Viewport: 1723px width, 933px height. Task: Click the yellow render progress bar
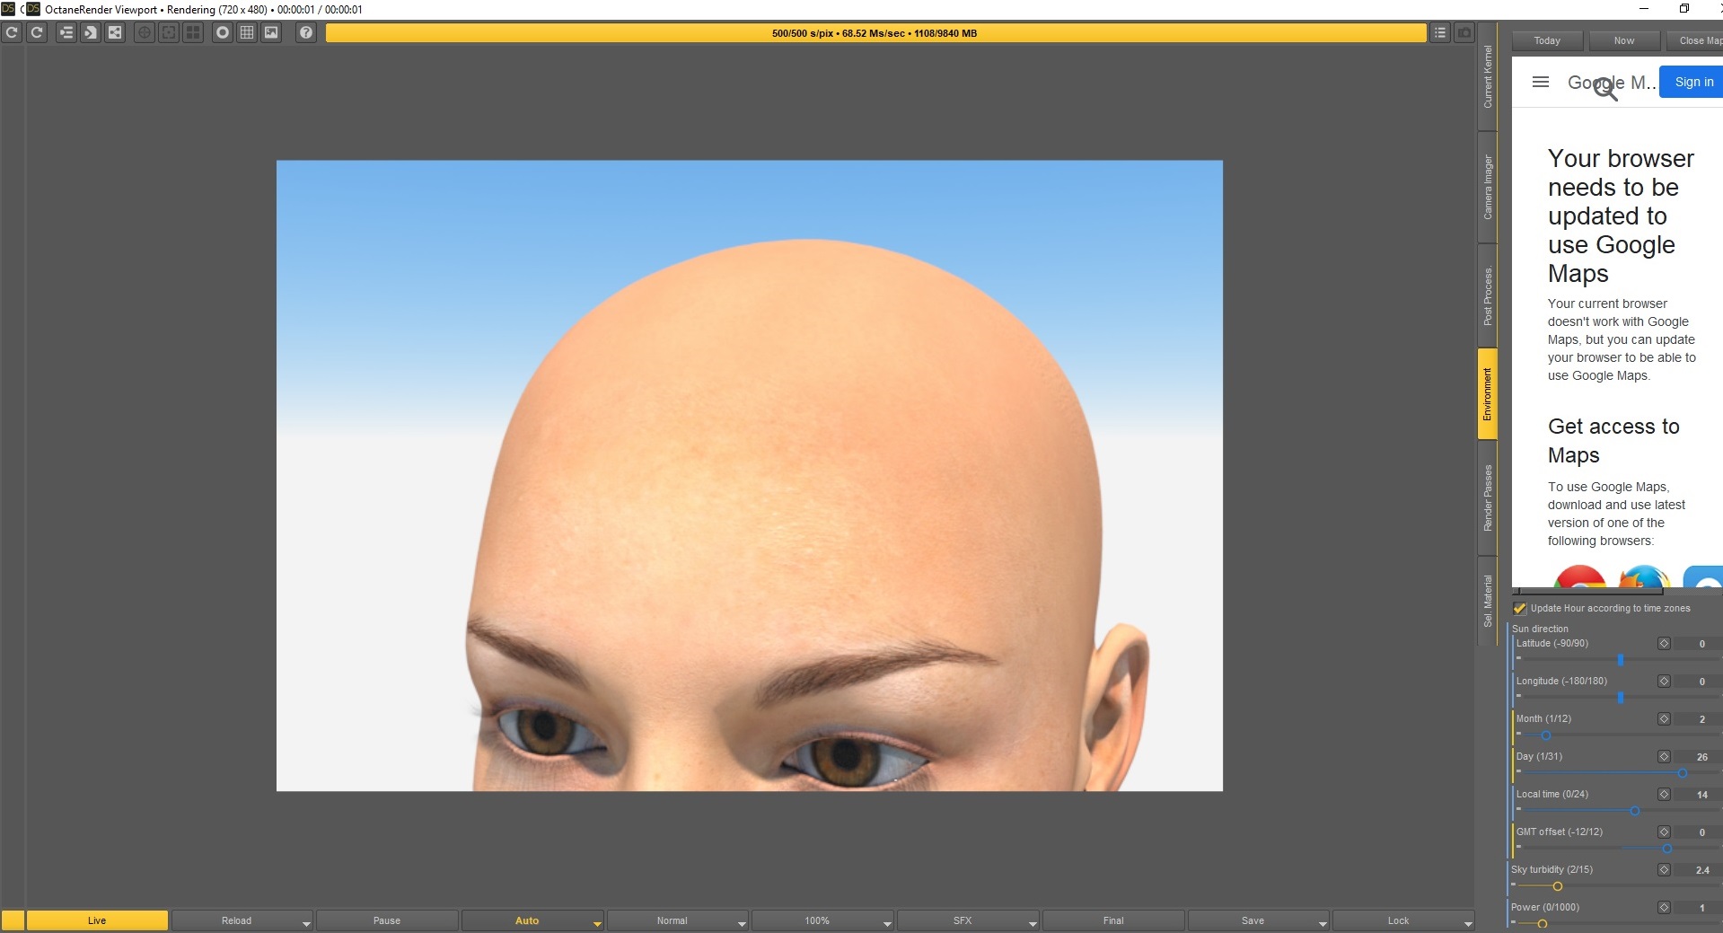(875, 33)
